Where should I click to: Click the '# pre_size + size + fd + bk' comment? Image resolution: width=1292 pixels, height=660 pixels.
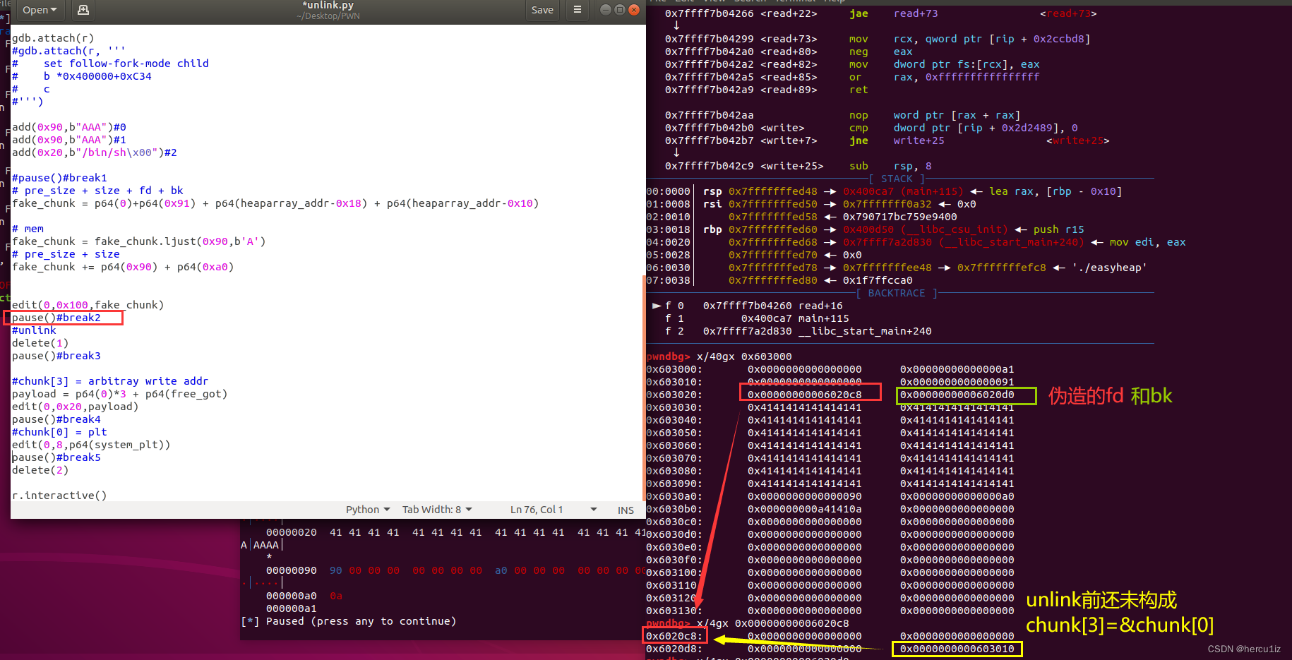(x=97, y=191)
